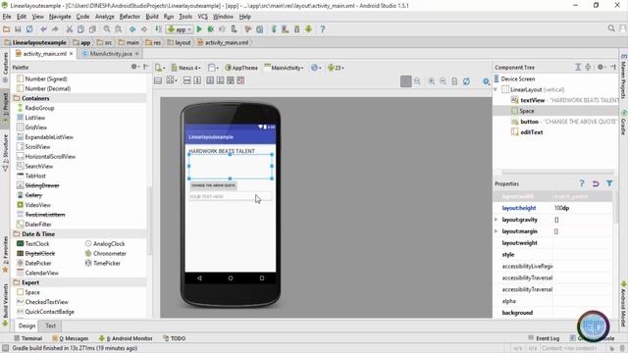The width and height of the screenshot is (628, 353).
Task: Open design surface settings gear
Action: tap(486, 81)
